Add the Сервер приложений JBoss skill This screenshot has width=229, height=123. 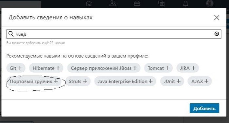[104, 68]
